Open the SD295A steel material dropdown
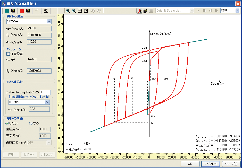The height and width of the screenshot is (168, 242). (x=49, y=21)
